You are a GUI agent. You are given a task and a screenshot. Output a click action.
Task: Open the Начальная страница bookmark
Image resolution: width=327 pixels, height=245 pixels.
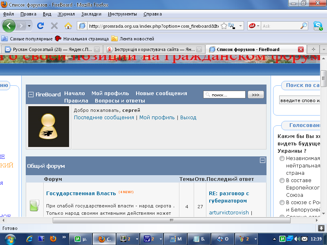[81, 39]
